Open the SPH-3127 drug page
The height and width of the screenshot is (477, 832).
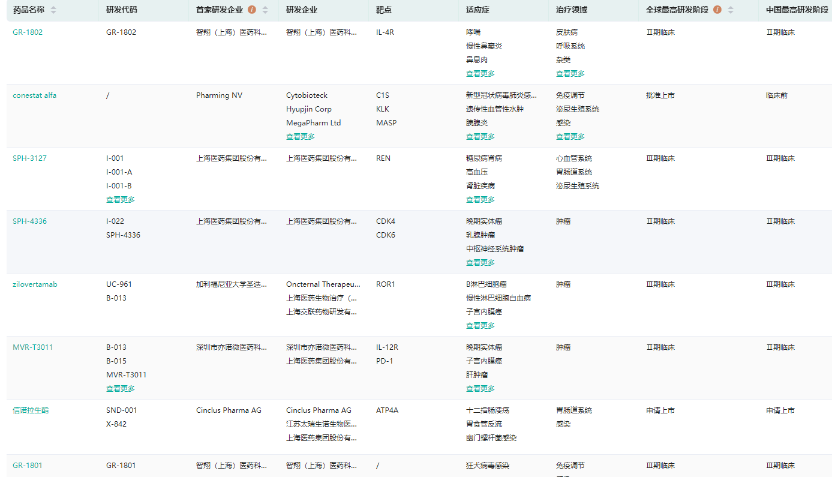pos(29,158)
